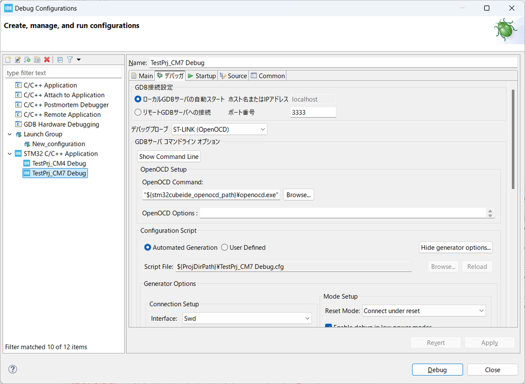Collapse the STM32 C/C++ Application tree node
Viewport: 525px width, 384px height.
9,154
